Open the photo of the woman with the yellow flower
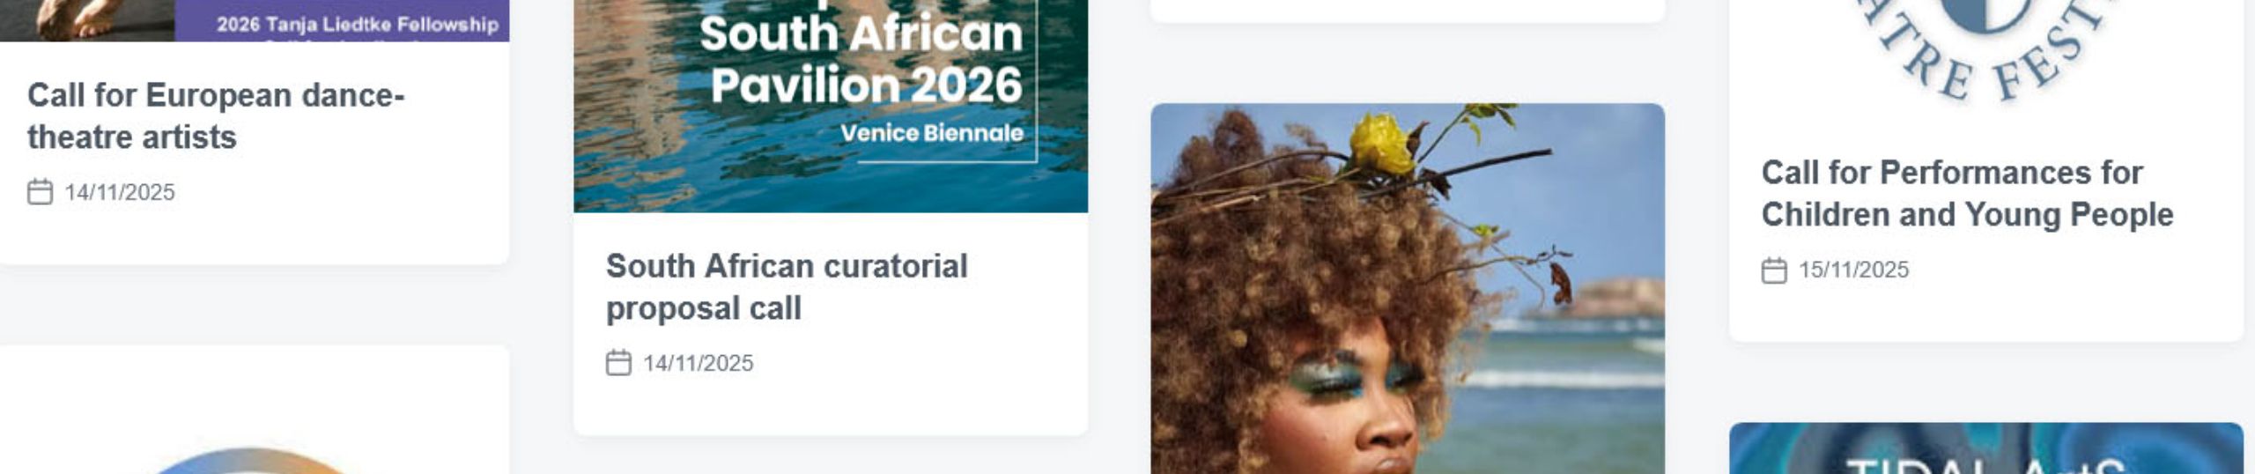 (x=1408, y=289)
